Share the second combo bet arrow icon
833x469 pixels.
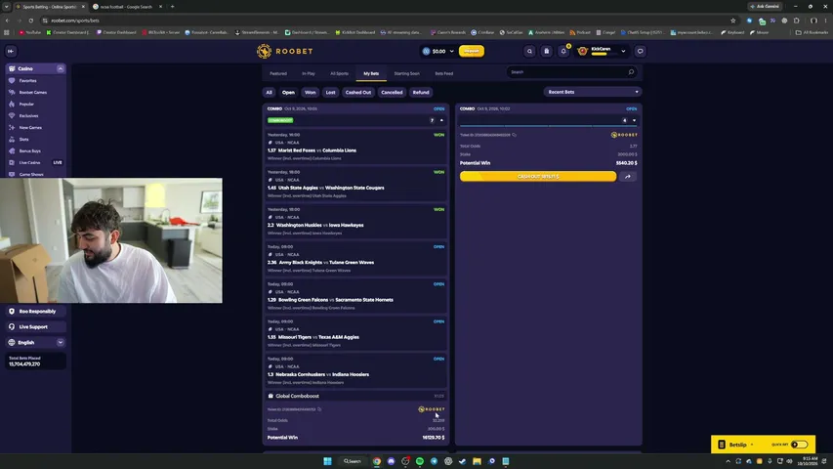point(628,177)
